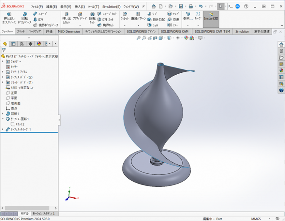285x221 pixels.
Task: Select スケッチ2 in the feature tree
Action: point(20,124)
